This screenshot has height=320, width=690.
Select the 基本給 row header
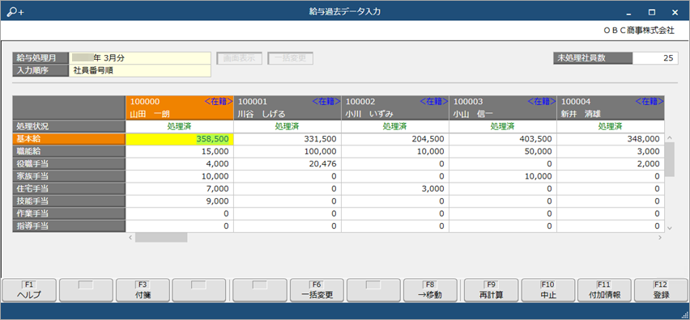[69, 139]
